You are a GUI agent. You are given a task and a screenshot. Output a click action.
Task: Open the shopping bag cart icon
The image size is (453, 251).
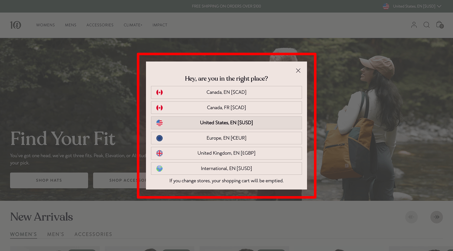pos(439,24)
